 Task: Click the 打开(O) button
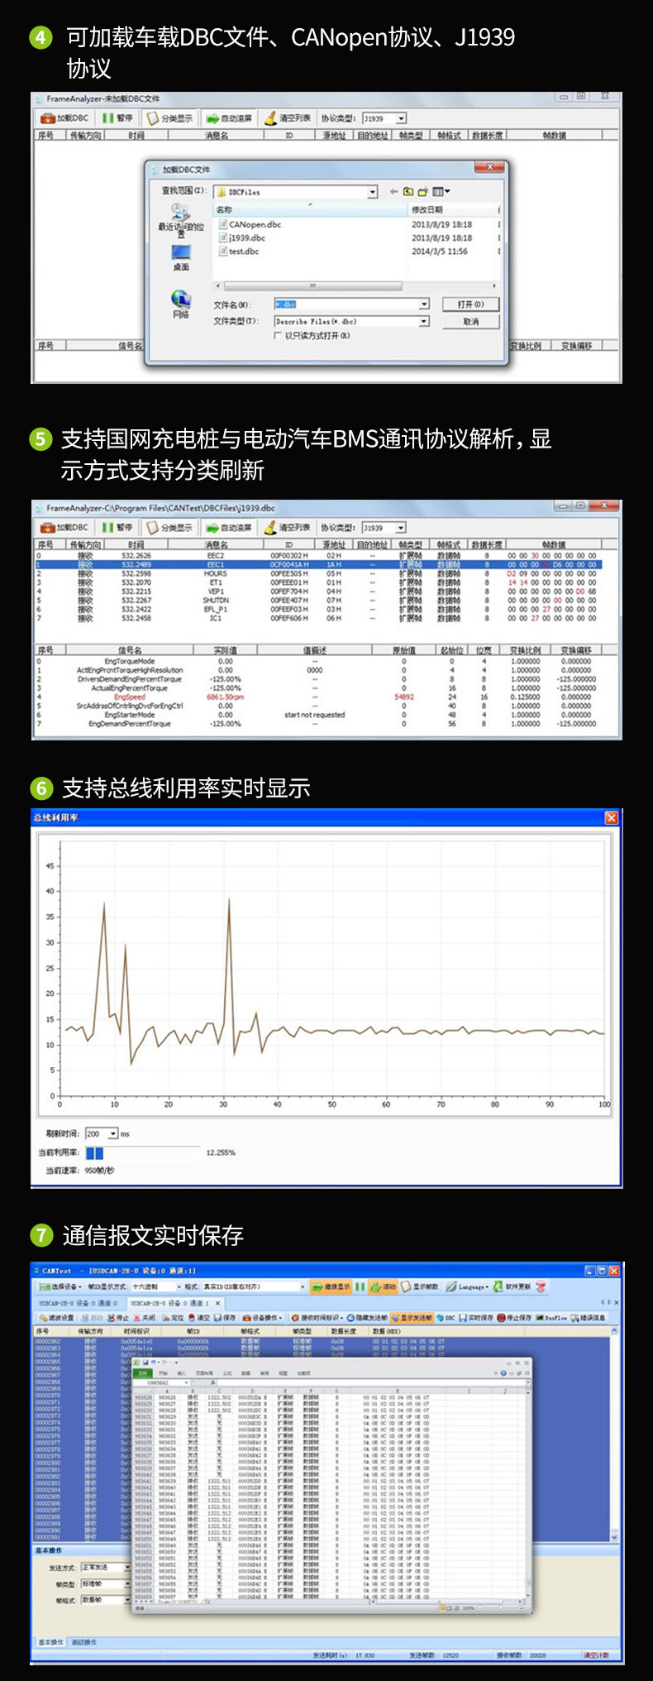(470, 304)
